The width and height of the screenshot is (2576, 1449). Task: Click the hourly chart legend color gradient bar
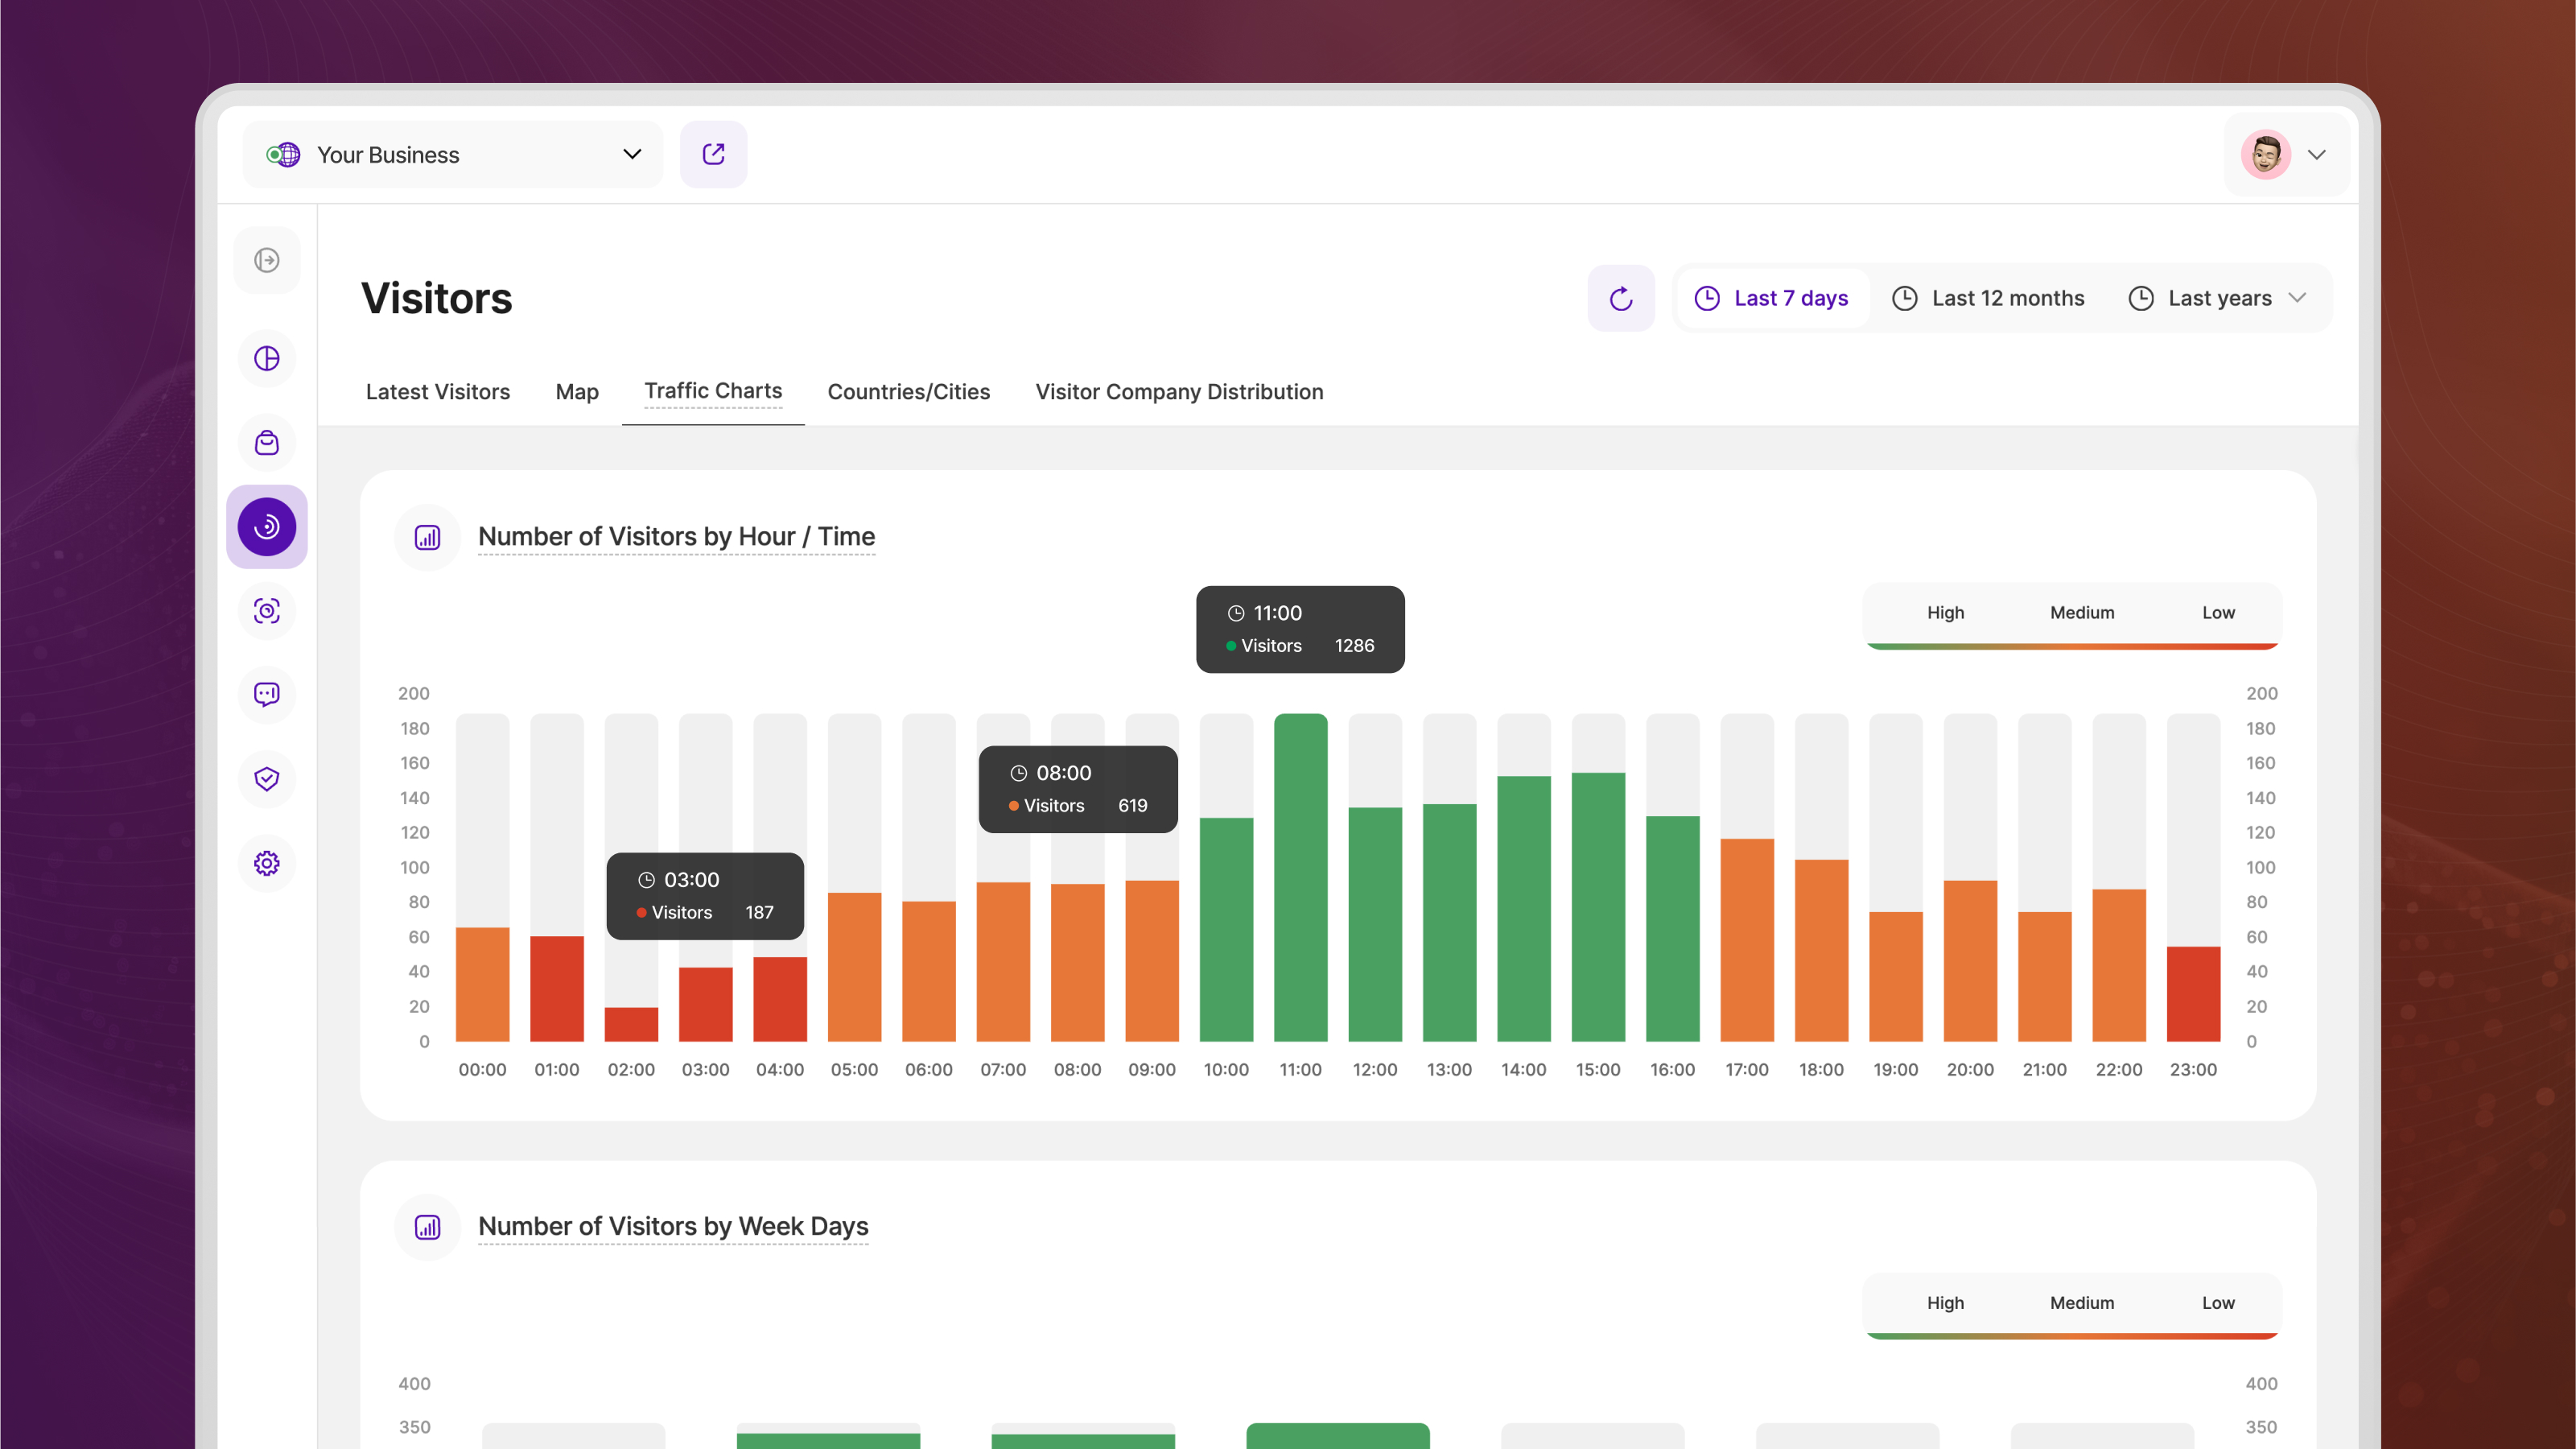coord(2072,647)
